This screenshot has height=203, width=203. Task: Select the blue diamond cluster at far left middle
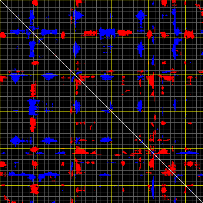pos(16,141)
